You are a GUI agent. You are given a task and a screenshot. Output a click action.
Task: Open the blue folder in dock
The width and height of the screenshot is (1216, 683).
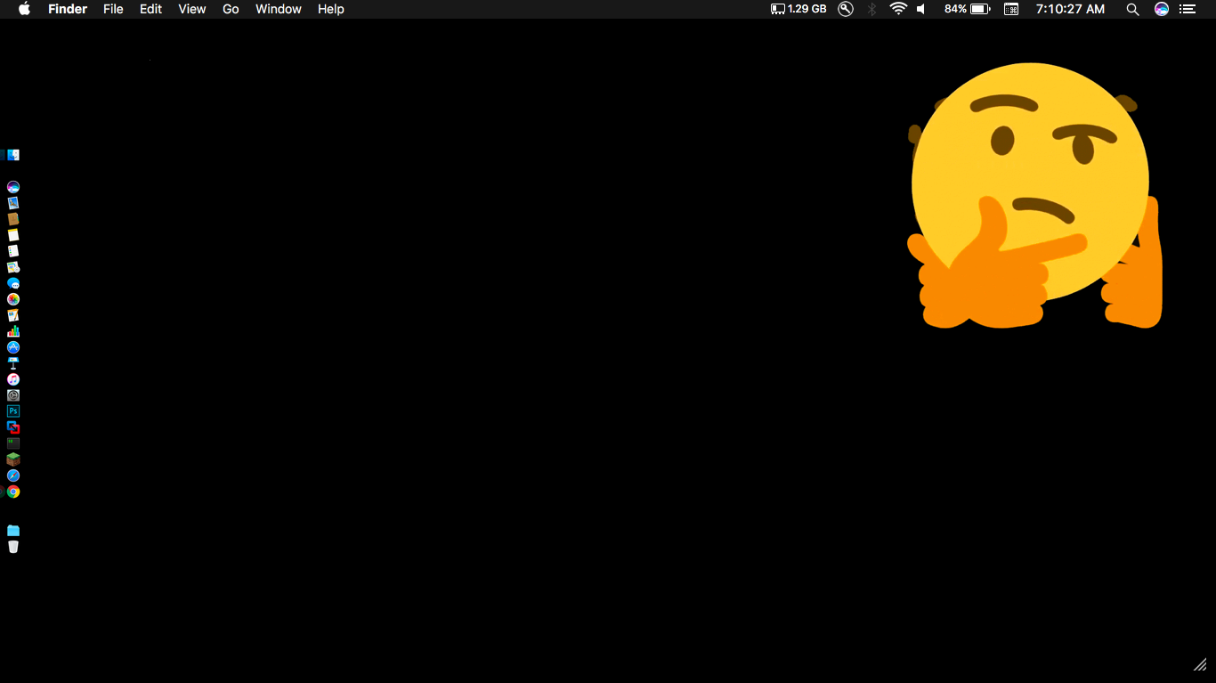click(13, 531)
